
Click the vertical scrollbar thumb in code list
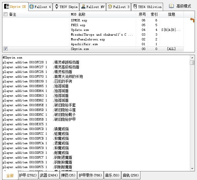coord(192,62)
